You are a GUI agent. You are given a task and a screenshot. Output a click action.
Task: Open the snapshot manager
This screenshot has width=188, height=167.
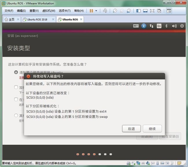tap(129, 11)
